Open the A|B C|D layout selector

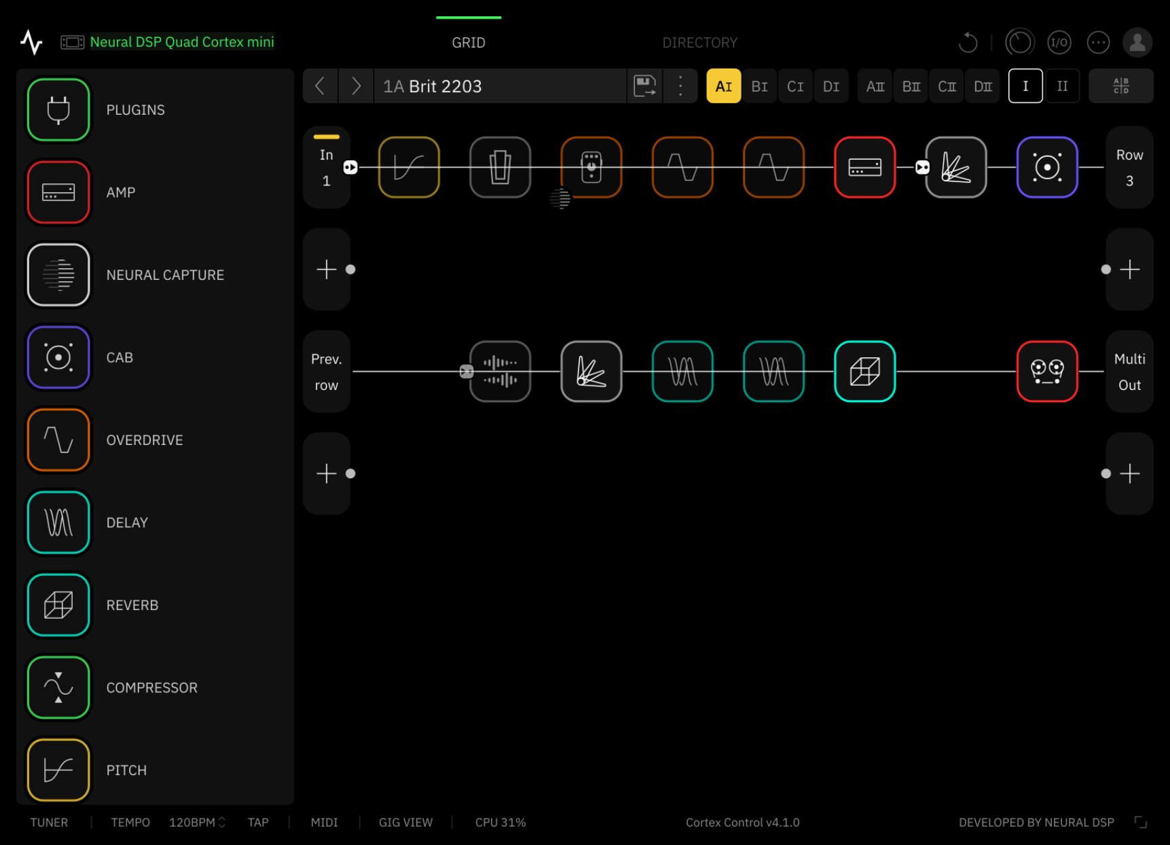[1120, 86]
